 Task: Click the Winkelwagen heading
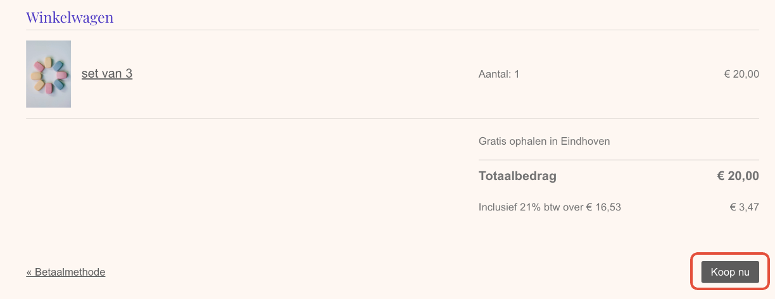[x=70, y=17]
